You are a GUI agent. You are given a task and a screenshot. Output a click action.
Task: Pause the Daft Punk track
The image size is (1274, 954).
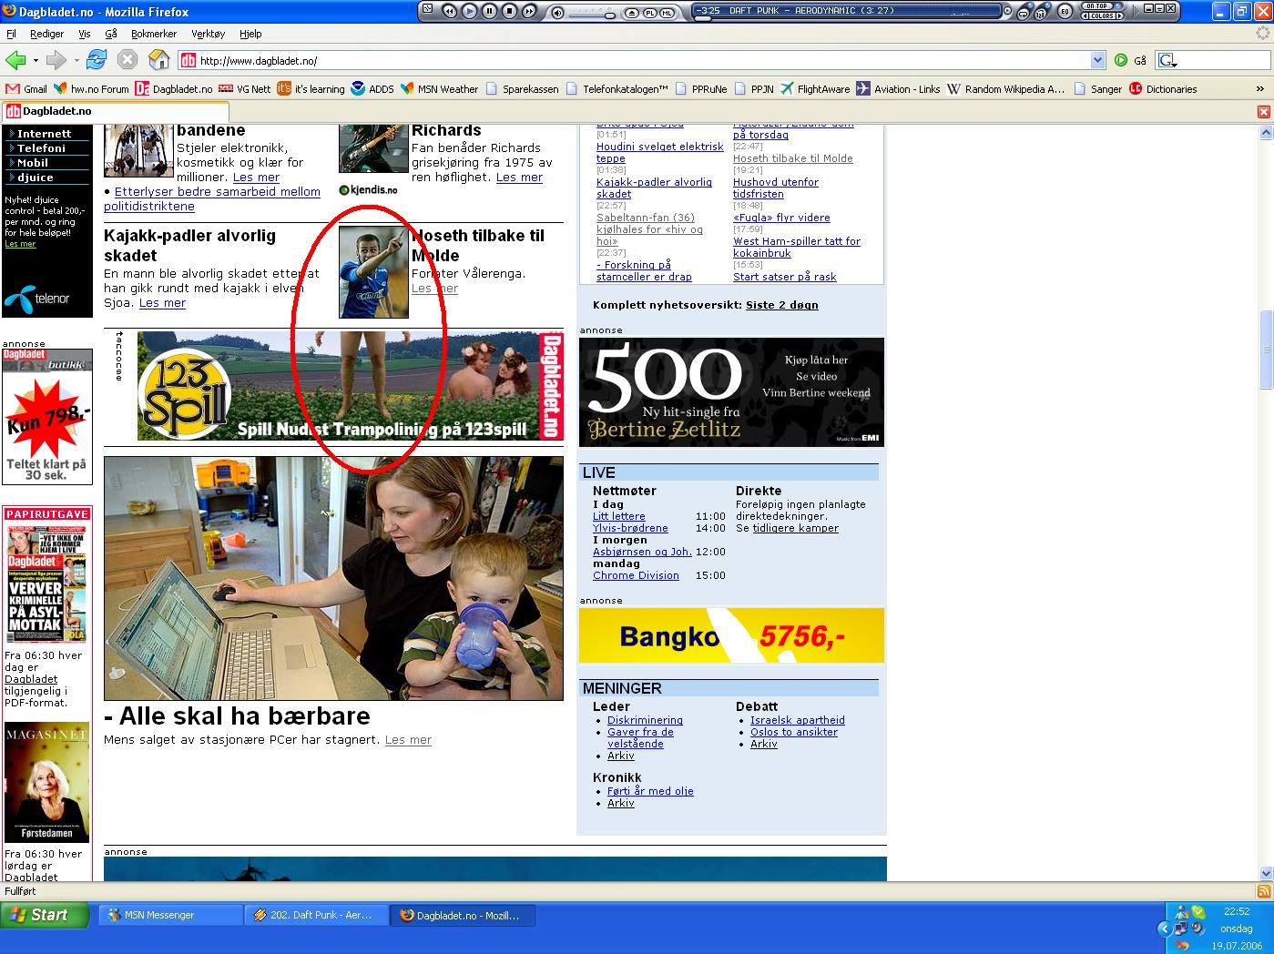[x=489, y=12]
